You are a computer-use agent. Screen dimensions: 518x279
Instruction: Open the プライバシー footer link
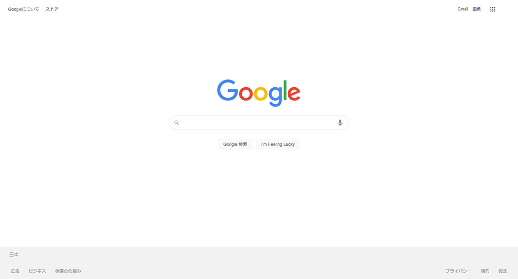tap(458, 271)
